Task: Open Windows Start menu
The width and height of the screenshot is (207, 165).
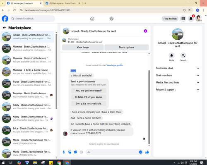Action: tap(3, 163)
